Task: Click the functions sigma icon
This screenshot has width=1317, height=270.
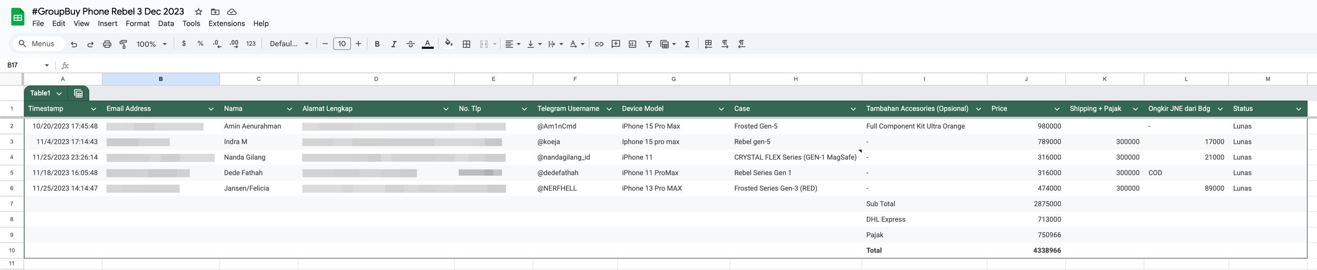Action: pyautogui.click(x=687, y=44)
